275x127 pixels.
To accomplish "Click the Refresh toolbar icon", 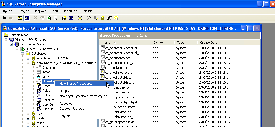I will pos(49,18).
